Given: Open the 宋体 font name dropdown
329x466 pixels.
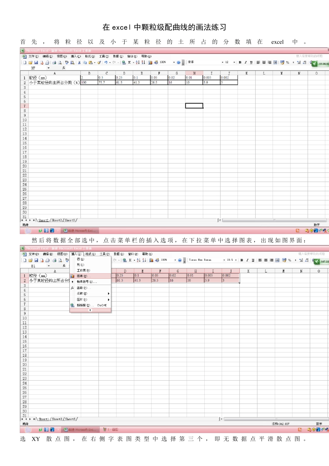Looking at the screenshot, I should 222,62.
